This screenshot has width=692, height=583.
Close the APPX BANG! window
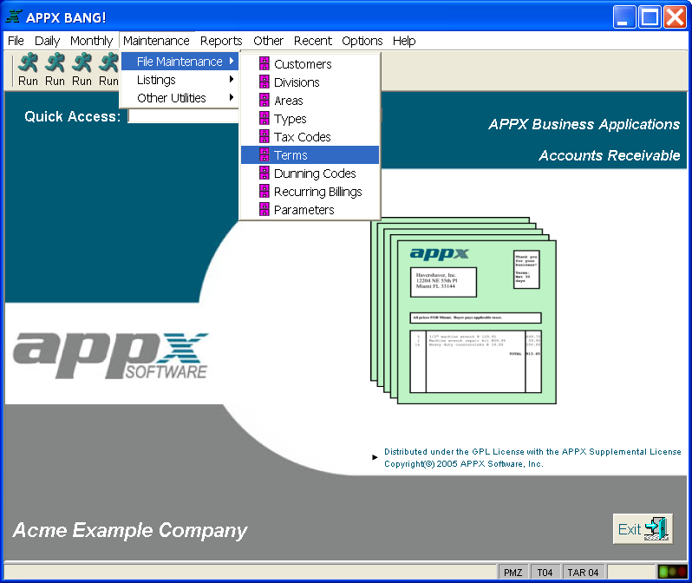pos(675,17)
